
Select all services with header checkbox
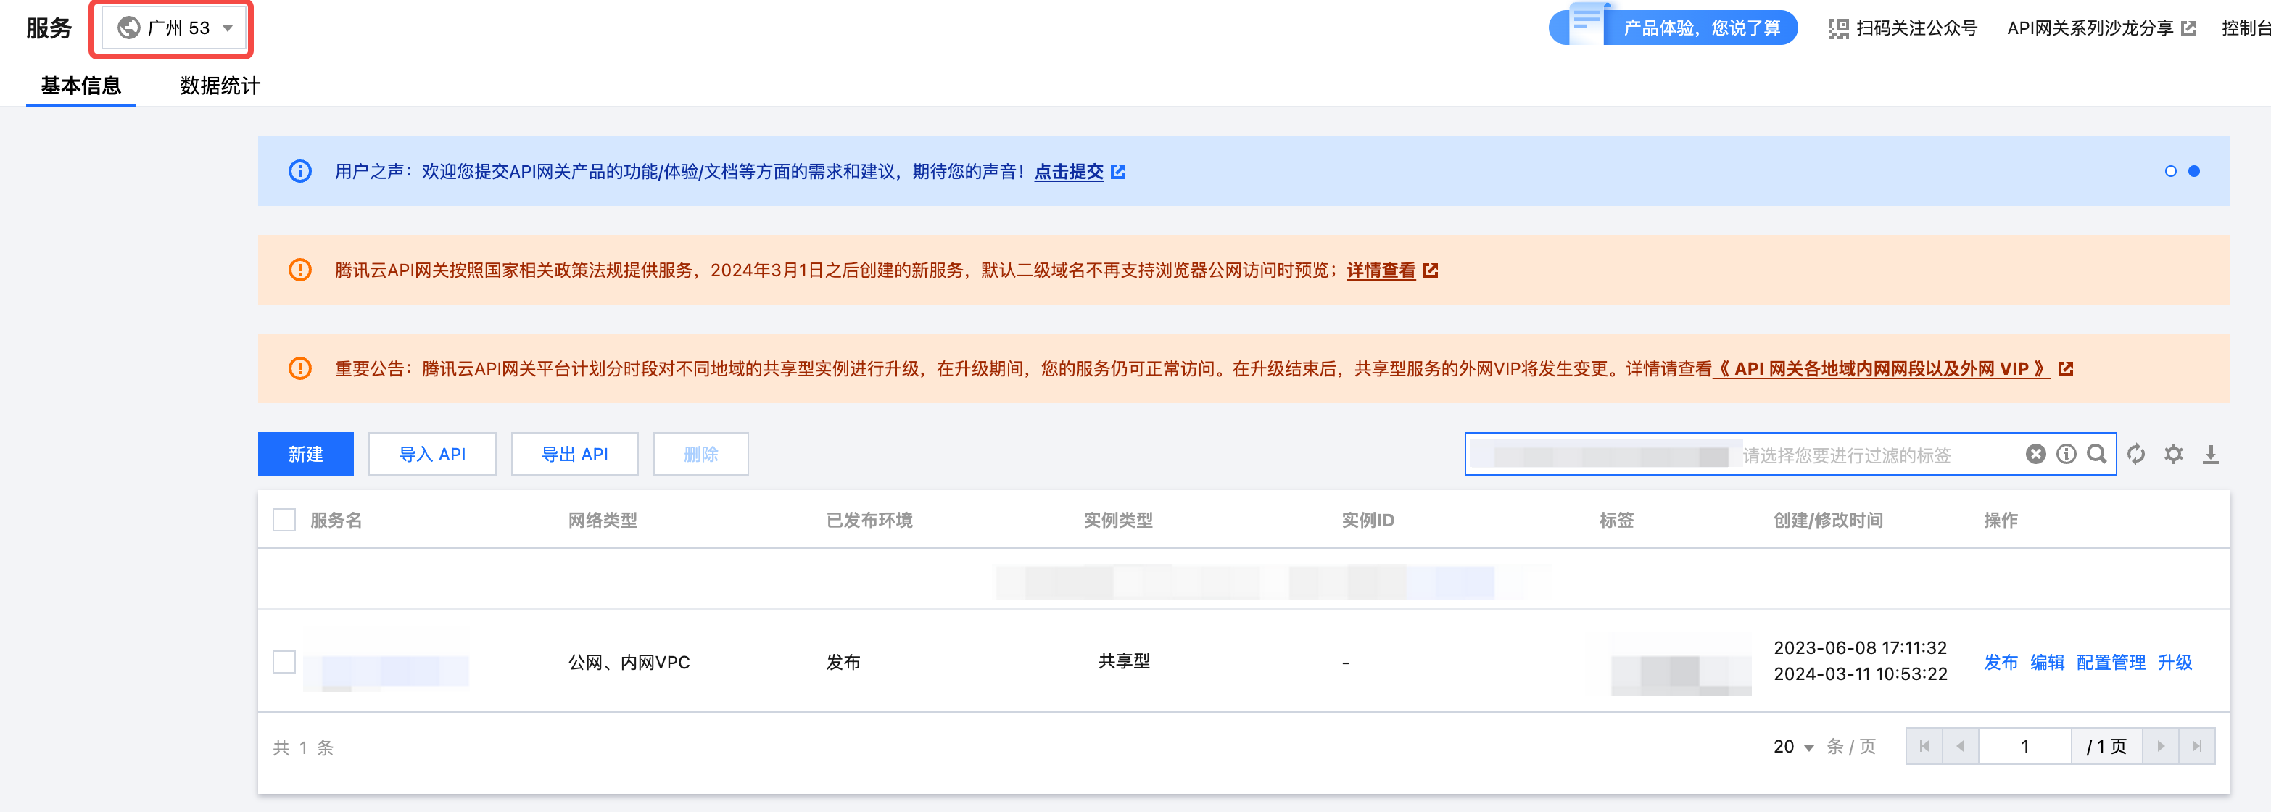(x=284, y=520)
